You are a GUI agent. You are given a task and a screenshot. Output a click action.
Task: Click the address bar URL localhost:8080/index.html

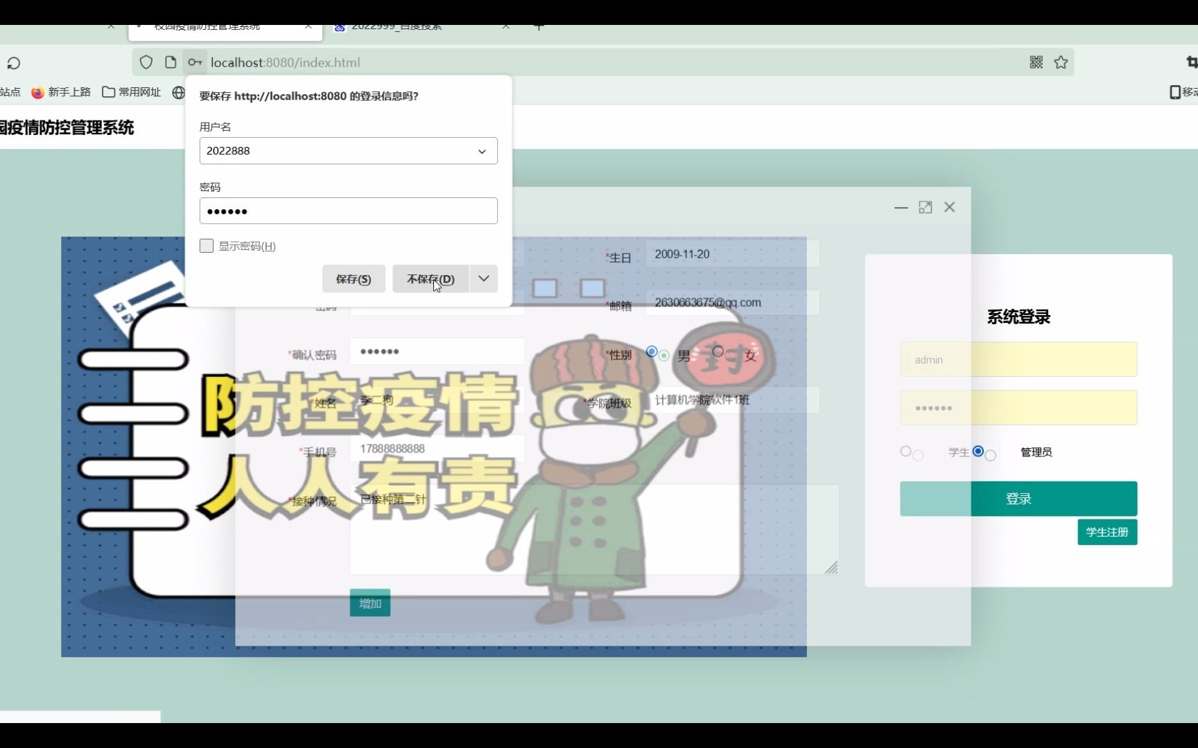pyautogui.click(x=285, y=62)
